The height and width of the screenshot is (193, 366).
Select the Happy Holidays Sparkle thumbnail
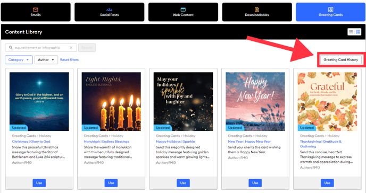tap(183, 101)
